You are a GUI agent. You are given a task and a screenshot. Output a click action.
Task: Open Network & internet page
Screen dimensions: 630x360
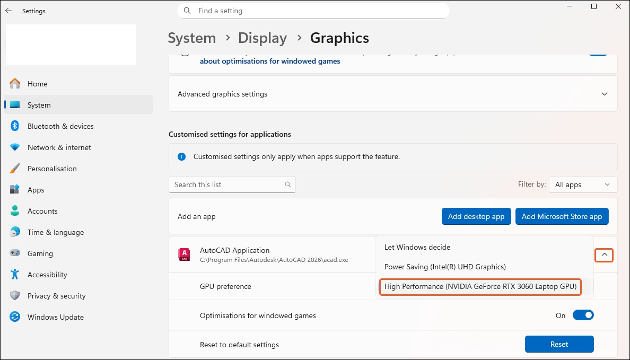(78, 147)
